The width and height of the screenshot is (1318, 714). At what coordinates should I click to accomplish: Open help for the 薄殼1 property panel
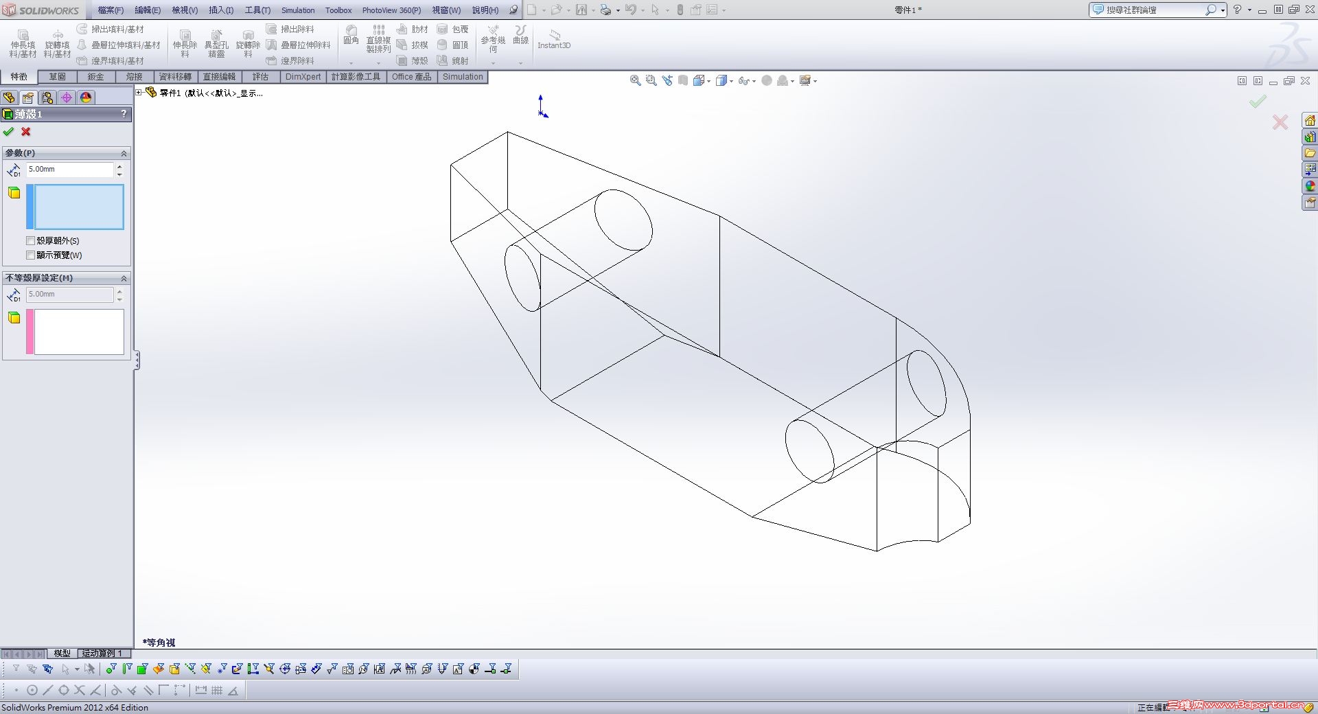124,114
